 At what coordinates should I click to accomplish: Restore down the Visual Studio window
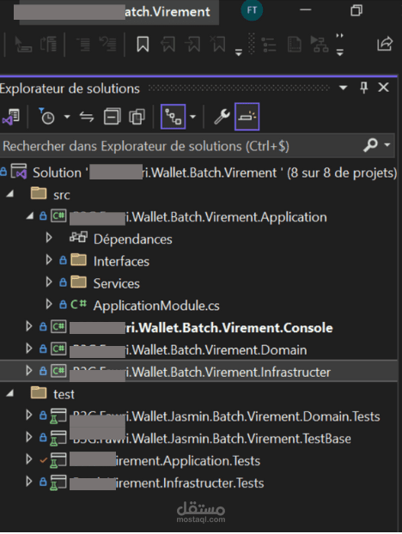356,10
